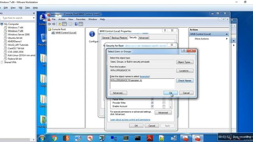Open the Windows Start orb
The width and height of the screenshot is (253, 142).
tap(42, 138)
